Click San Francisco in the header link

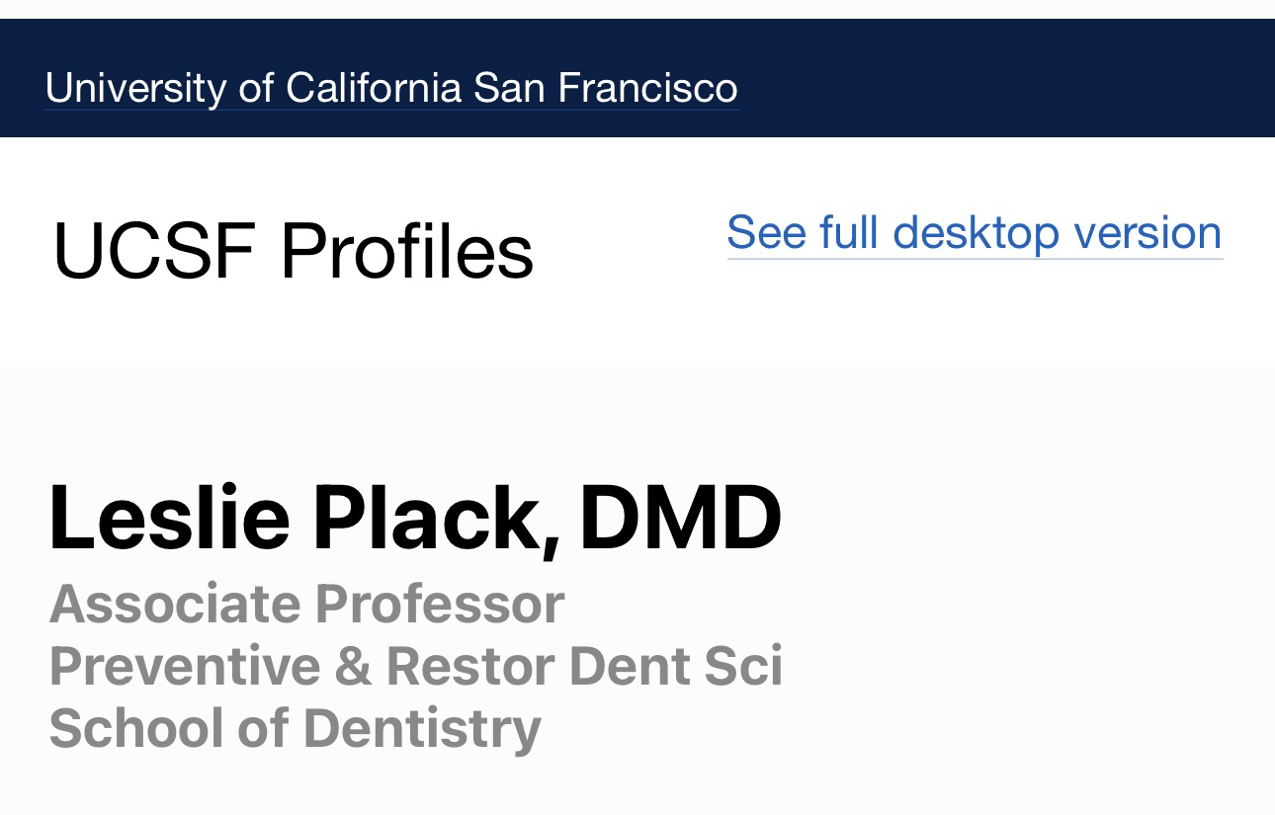(605, 88)
